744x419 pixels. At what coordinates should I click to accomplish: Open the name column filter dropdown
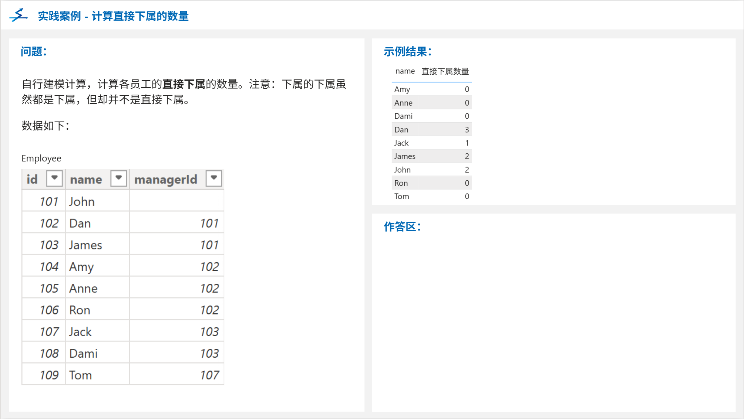point(118,178)
